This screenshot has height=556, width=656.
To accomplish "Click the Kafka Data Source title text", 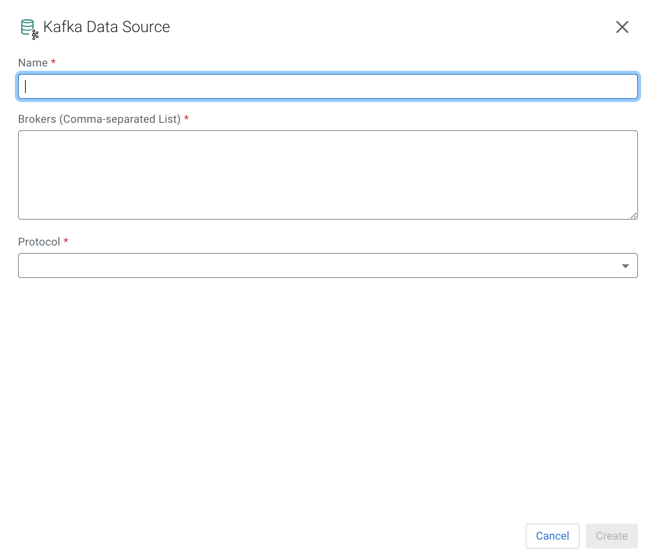I will click(106, 27).
